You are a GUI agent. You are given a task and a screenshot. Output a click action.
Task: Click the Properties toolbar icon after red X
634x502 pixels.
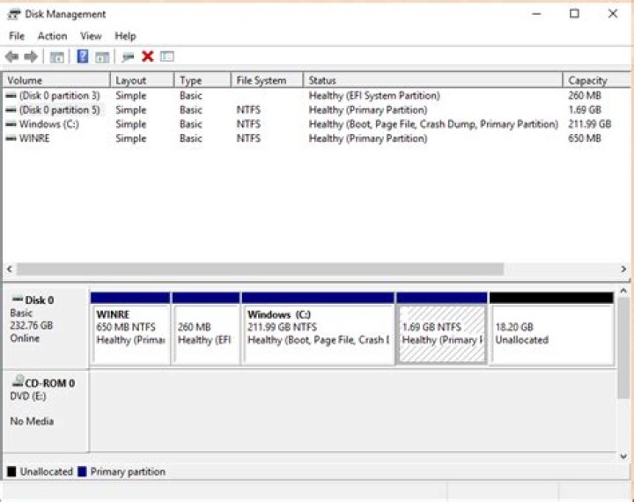[167, 56]
